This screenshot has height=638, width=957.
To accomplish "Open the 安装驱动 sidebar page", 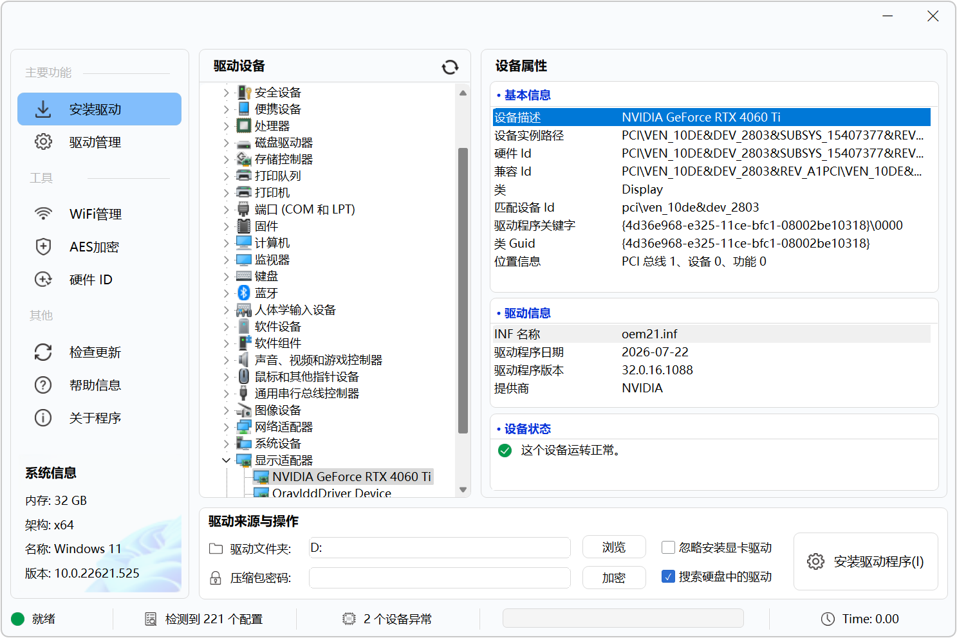I will (x=100, y=109).
